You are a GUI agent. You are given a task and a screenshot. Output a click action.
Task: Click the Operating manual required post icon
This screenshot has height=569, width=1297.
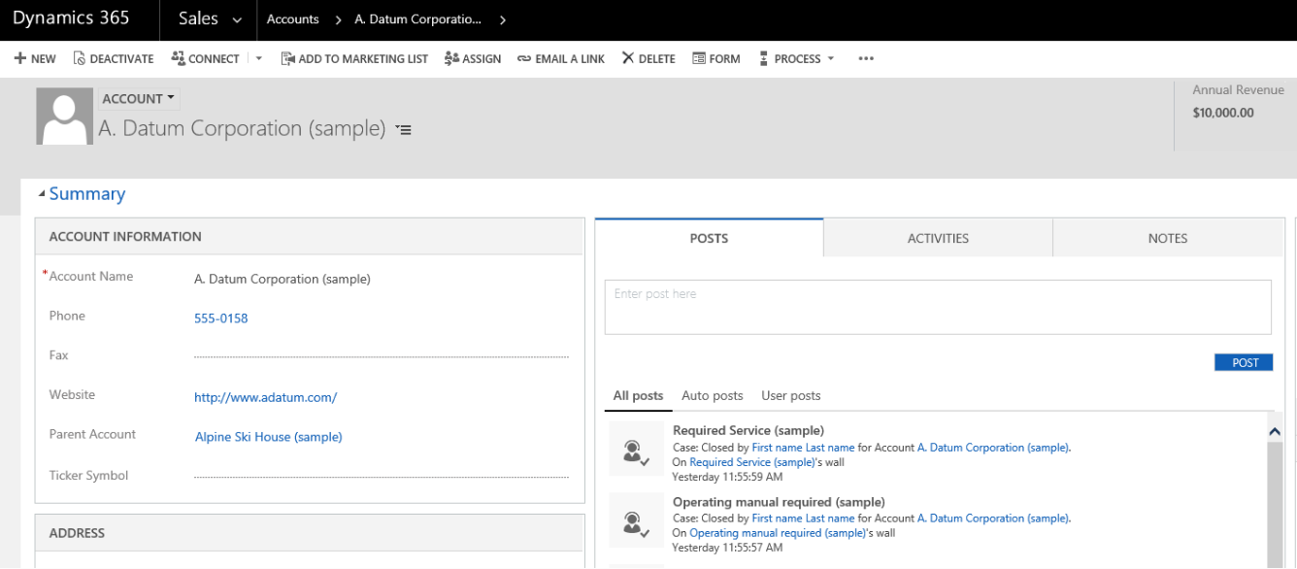coord(636,520)
